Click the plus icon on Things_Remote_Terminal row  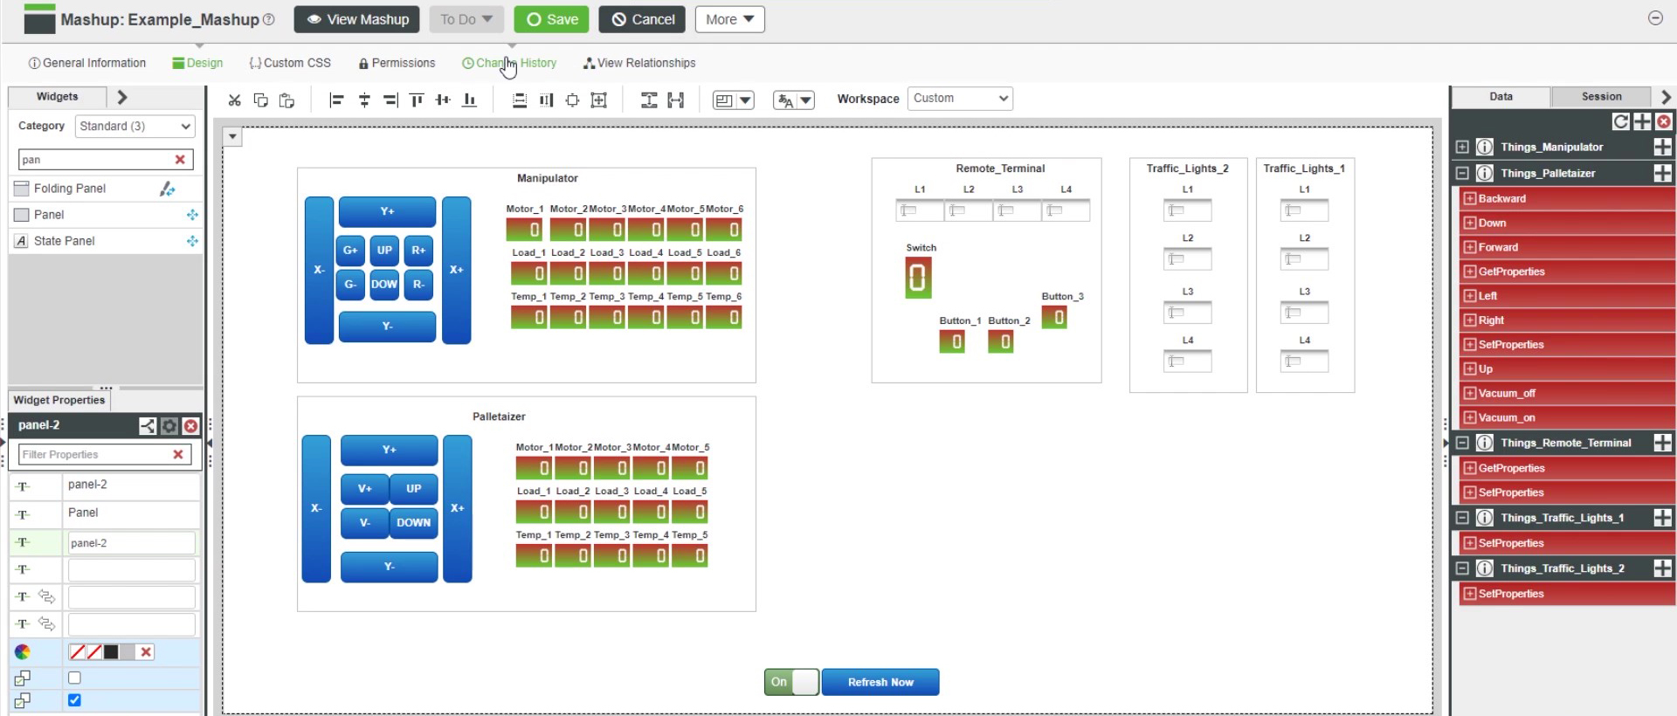(x=1662, y=444)
